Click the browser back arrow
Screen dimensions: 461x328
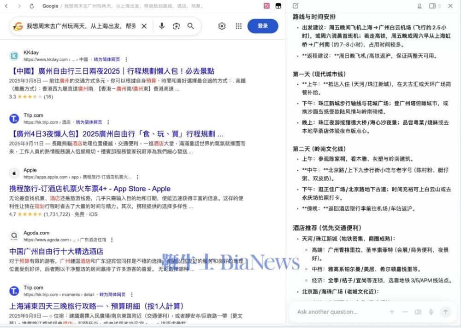click(6, 6)
